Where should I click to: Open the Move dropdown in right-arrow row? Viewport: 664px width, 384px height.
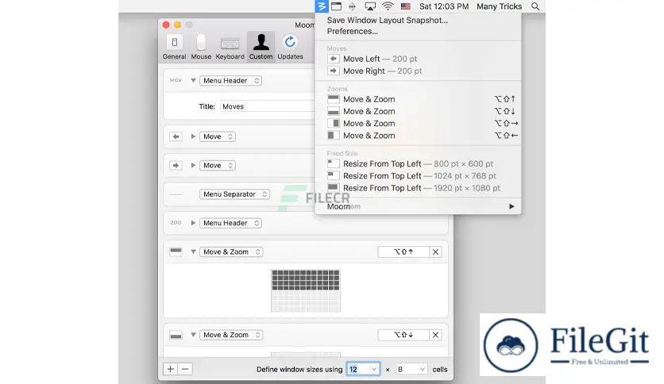tap(218, 165)
